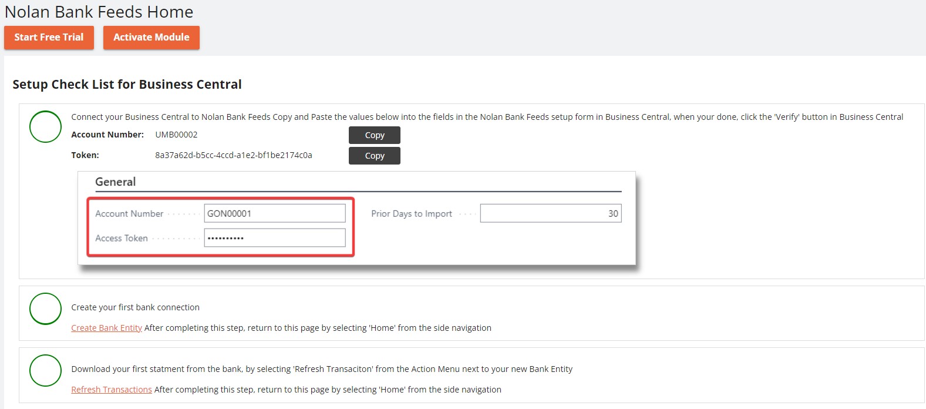The width and height of the screenshot is (926, 409).
Task: Click the token string starting with 8a37a62d
Action: [233, 155]
